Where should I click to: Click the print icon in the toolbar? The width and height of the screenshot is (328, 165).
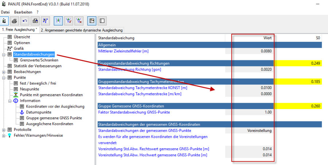(x=15, y=21)
